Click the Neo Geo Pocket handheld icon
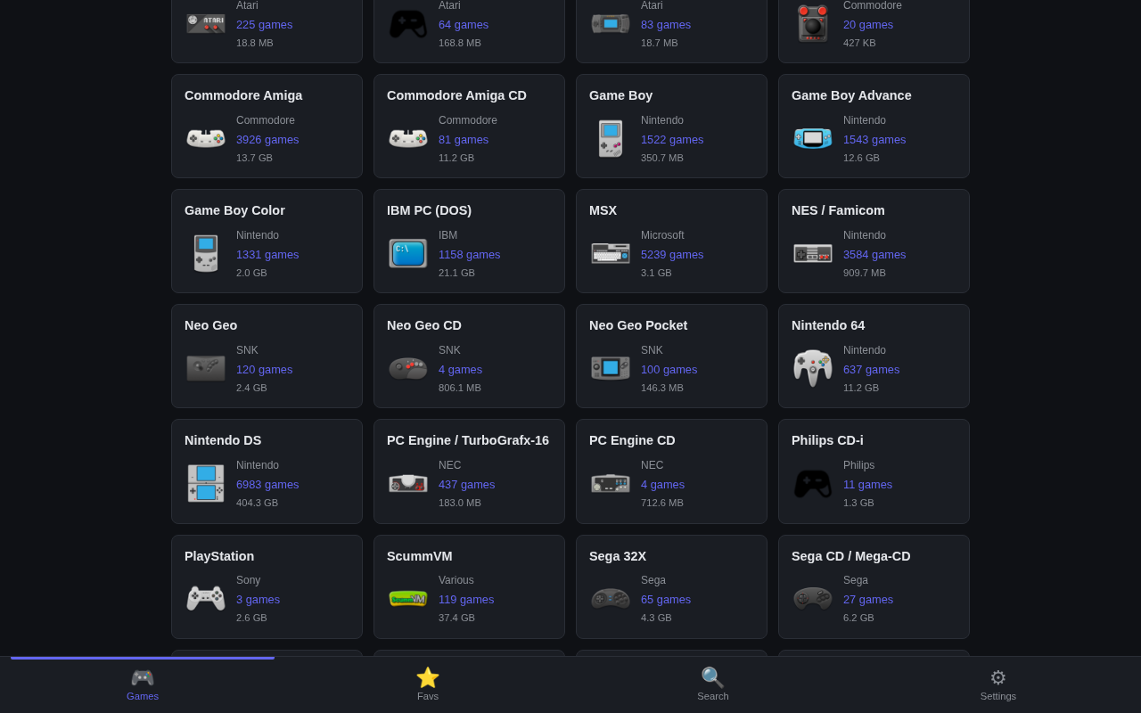1141x713 pixels. click(x=611, y=367)
